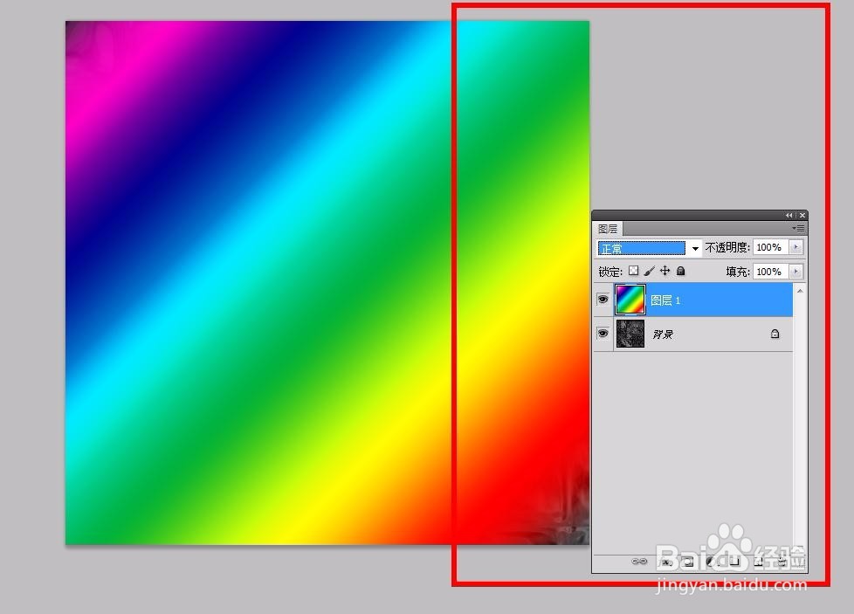The height and width of the screenshot is (614, 854).
Task: Open the 不透明度 opacity slider arrow
Action: [795, 247]
